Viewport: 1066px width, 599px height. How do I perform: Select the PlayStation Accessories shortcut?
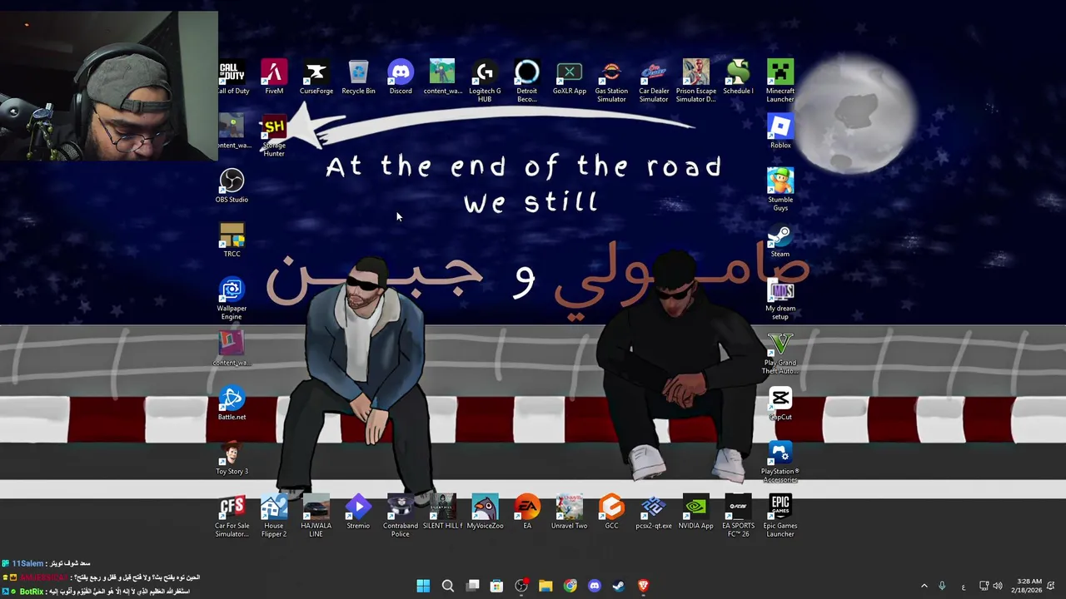pyautogui.click(x=780, y=461)
